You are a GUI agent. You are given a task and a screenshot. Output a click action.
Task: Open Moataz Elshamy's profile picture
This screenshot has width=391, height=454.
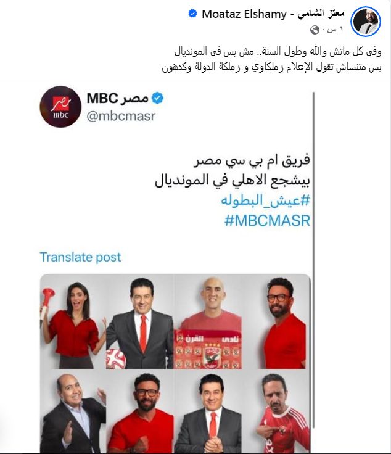coord(366,22)
